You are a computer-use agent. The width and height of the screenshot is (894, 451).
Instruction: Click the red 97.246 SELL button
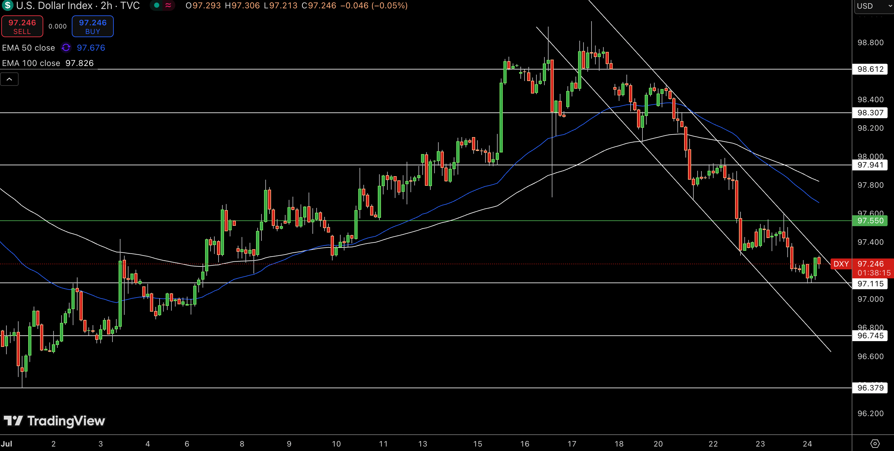pos(22,26)
